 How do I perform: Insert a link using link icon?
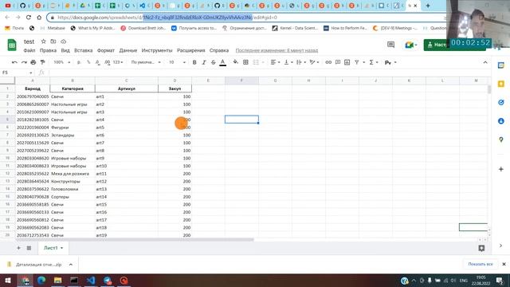coord(328,62)
